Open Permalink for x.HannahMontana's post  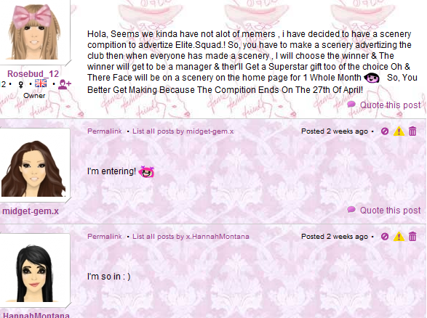click(x=105, y=237)
